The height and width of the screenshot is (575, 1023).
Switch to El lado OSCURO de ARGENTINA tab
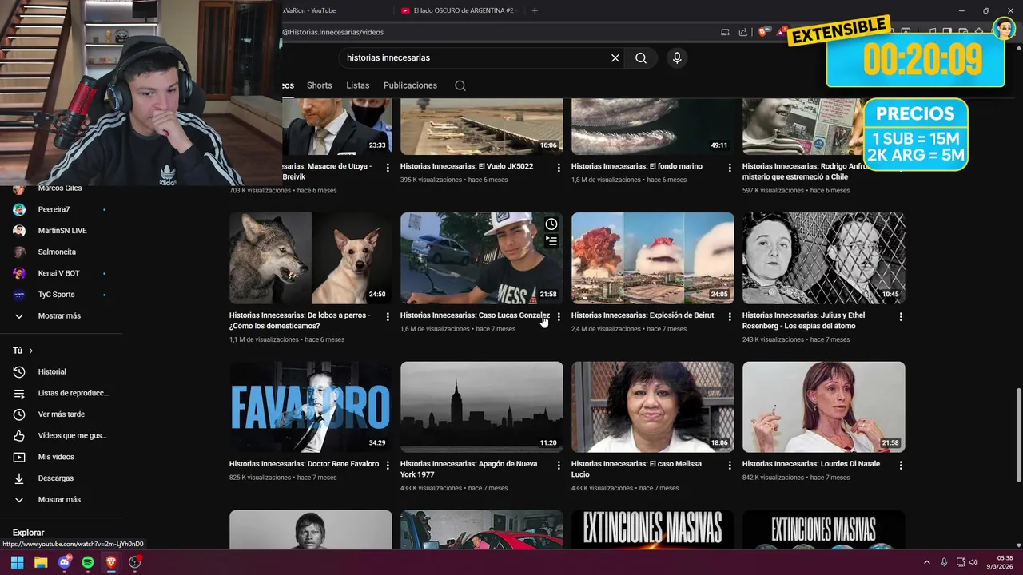coord(458,10)
